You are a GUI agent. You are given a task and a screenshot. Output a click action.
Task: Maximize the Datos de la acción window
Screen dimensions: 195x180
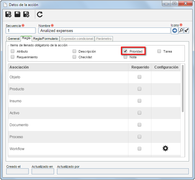coord(174,4)
